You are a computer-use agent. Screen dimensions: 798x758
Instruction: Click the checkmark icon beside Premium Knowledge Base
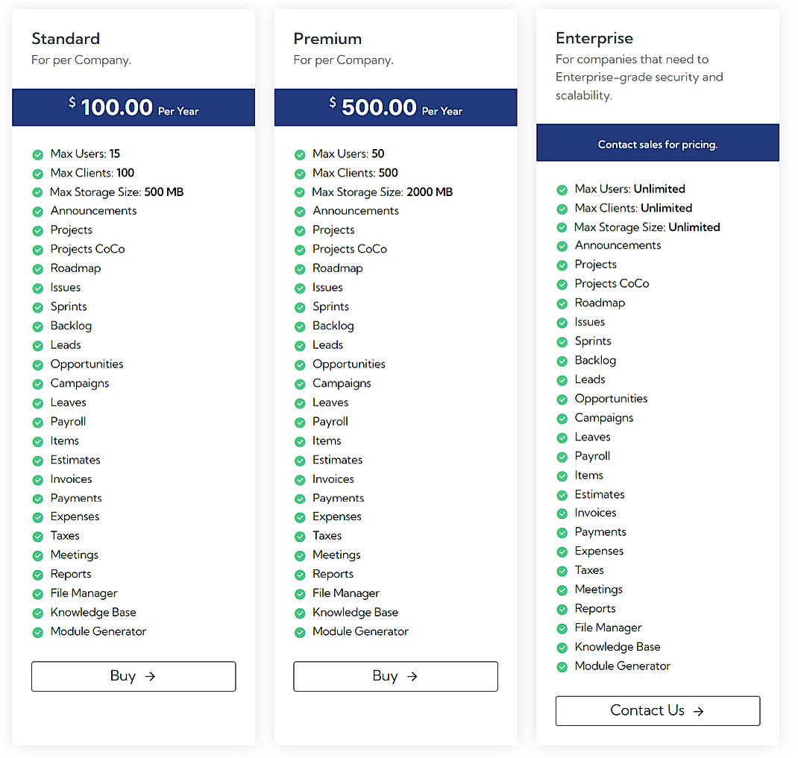click(300, 612)
